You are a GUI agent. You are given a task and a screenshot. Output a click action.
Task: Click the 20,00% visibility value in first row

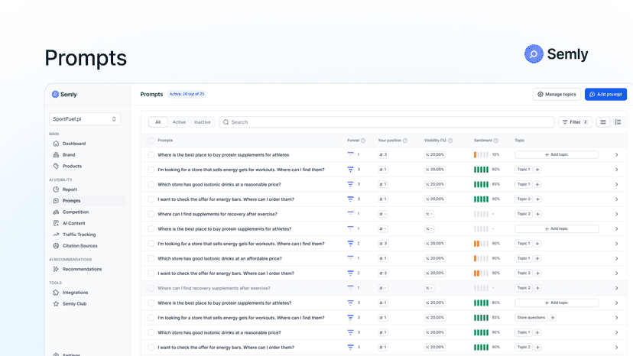[x=435, y=154]
